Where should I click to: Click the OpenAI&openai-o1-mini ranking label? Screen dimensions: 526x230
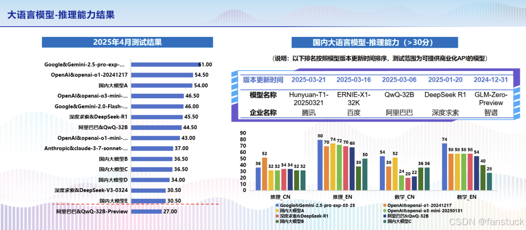93,138
